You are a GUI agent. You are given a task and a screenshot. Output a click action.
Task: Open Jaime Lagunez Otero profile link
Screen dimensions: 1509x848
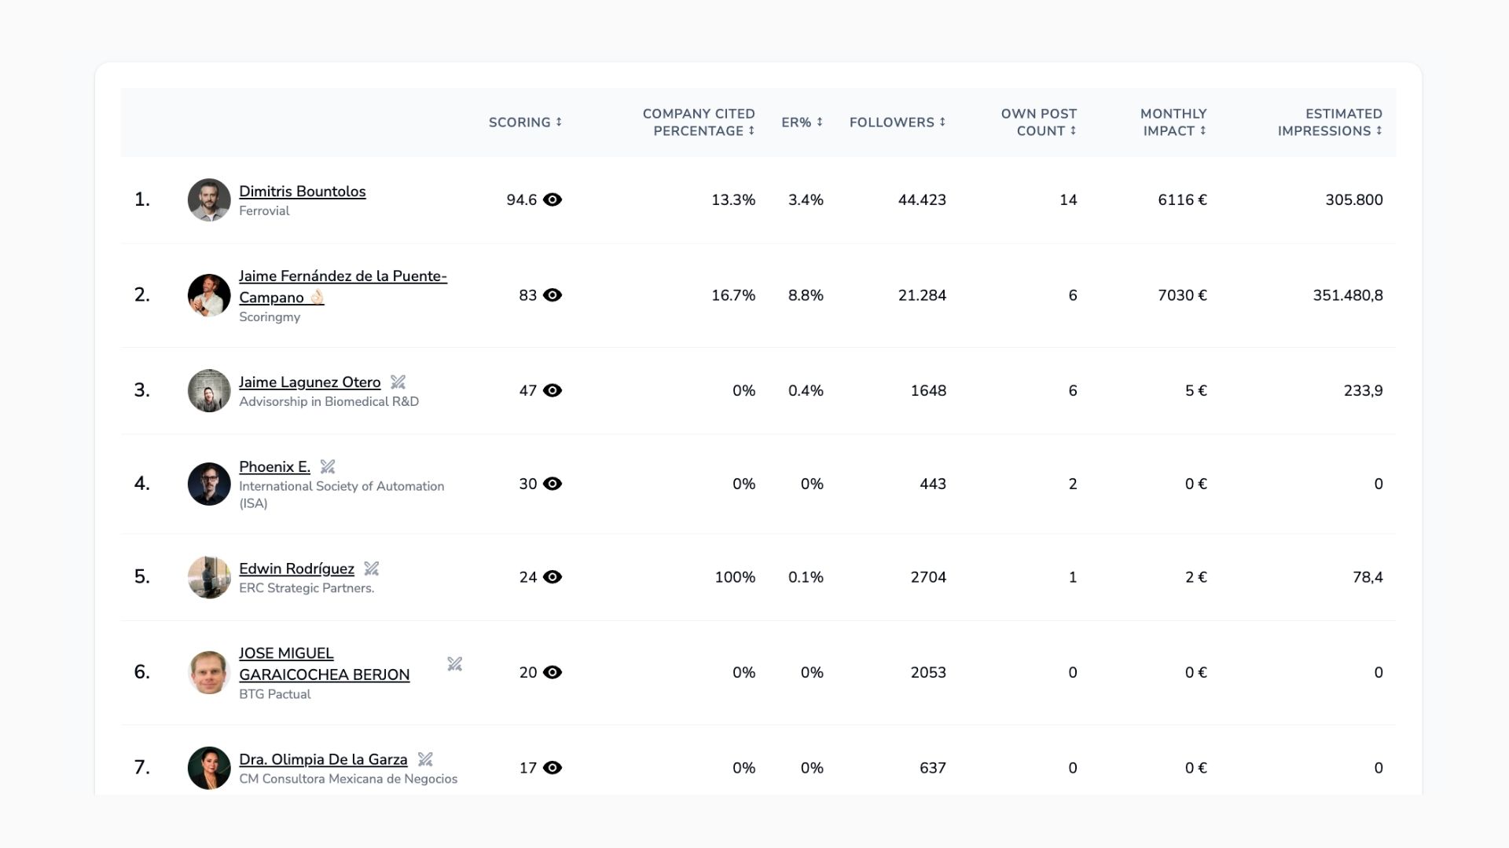310,382
